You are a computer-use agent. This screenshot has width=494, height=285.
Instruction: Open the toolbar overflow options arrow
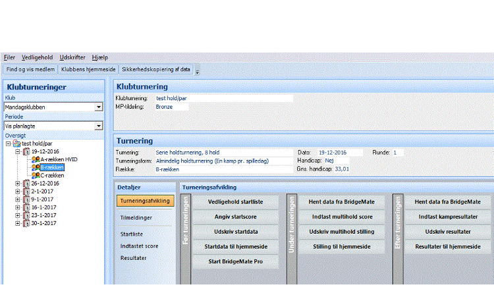198,70
